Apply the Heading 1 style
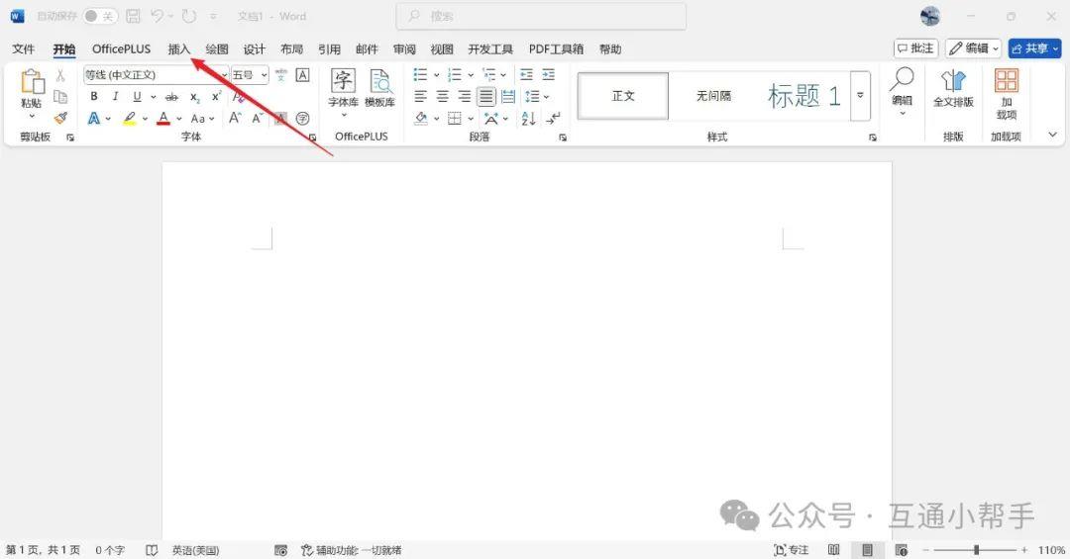This screenshot has width=1070, height=559. 803,96
